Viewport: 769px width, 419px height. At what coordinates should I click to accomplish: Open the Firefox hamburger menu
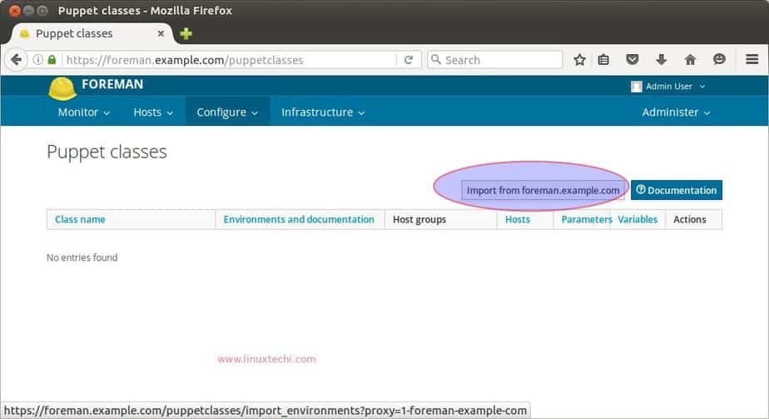pyautogui.click(x=752, y=59)
